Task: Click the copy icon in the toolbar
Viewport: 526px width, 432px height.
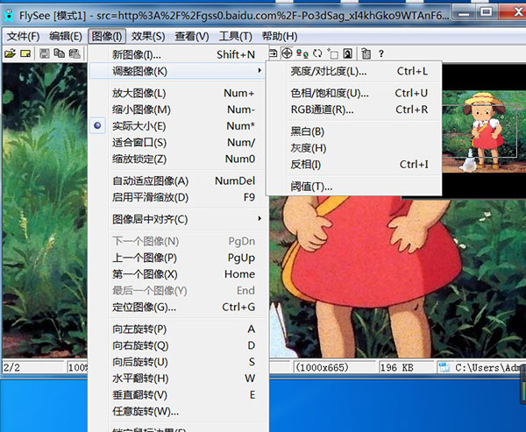Action: point(60,54)
